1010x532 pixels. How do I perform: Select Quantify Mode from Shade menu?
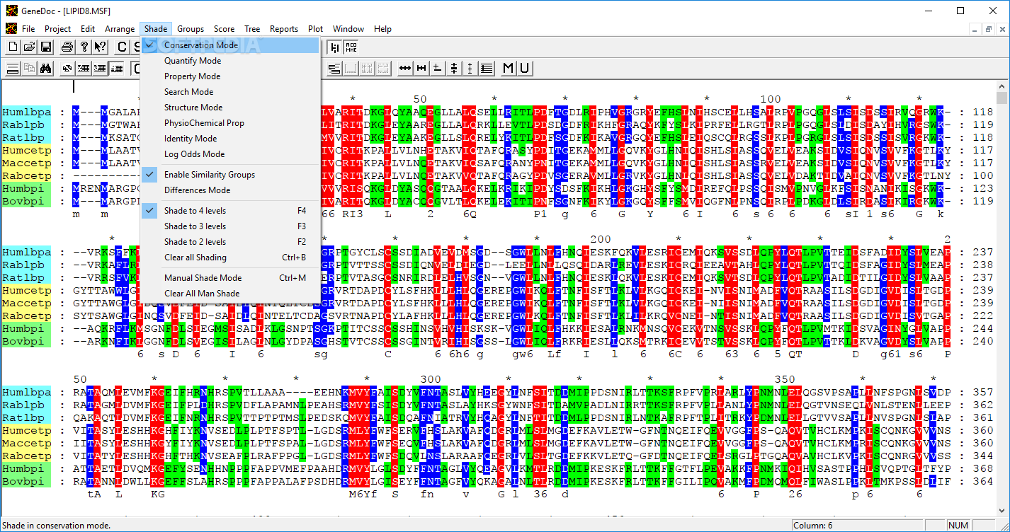(230, 61)
